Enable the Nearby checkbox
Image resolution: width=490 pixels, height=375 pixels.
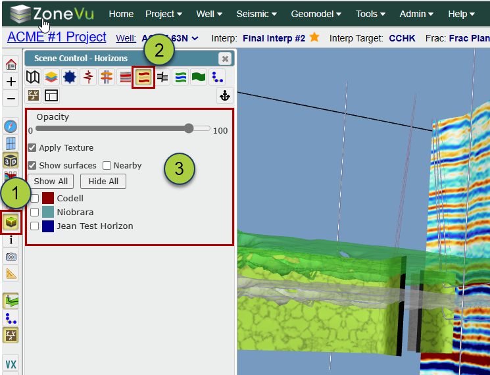pyautogui.click(x=107, y=165)
